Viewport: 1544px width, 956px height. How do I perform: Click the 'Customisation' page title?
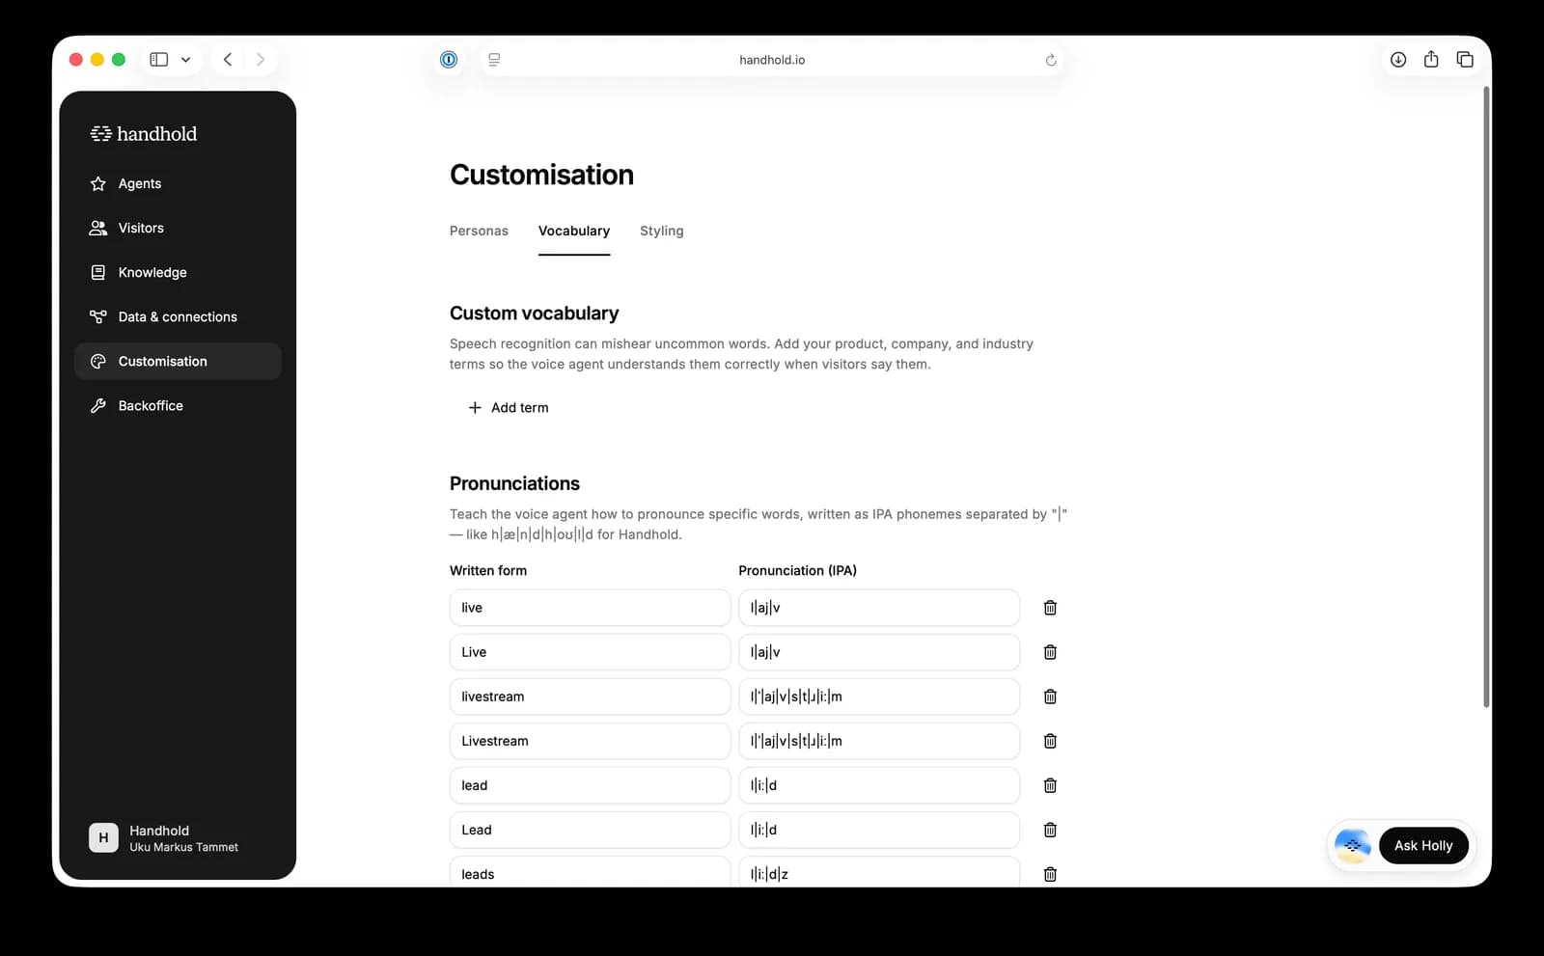point(541,175)
